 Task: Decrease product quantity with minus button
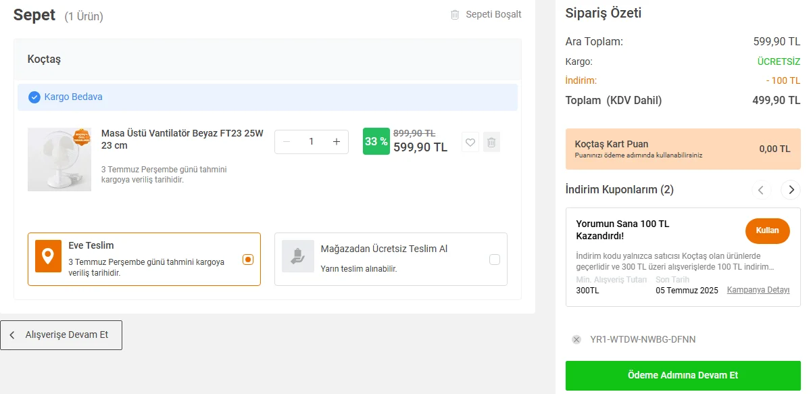tap(287, 141)
